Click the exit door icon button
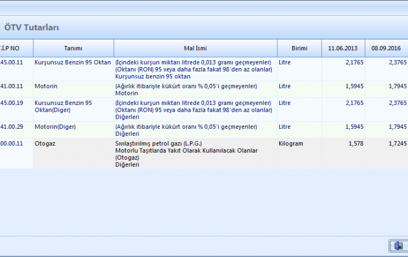408x257 pixels. (398, 246)
